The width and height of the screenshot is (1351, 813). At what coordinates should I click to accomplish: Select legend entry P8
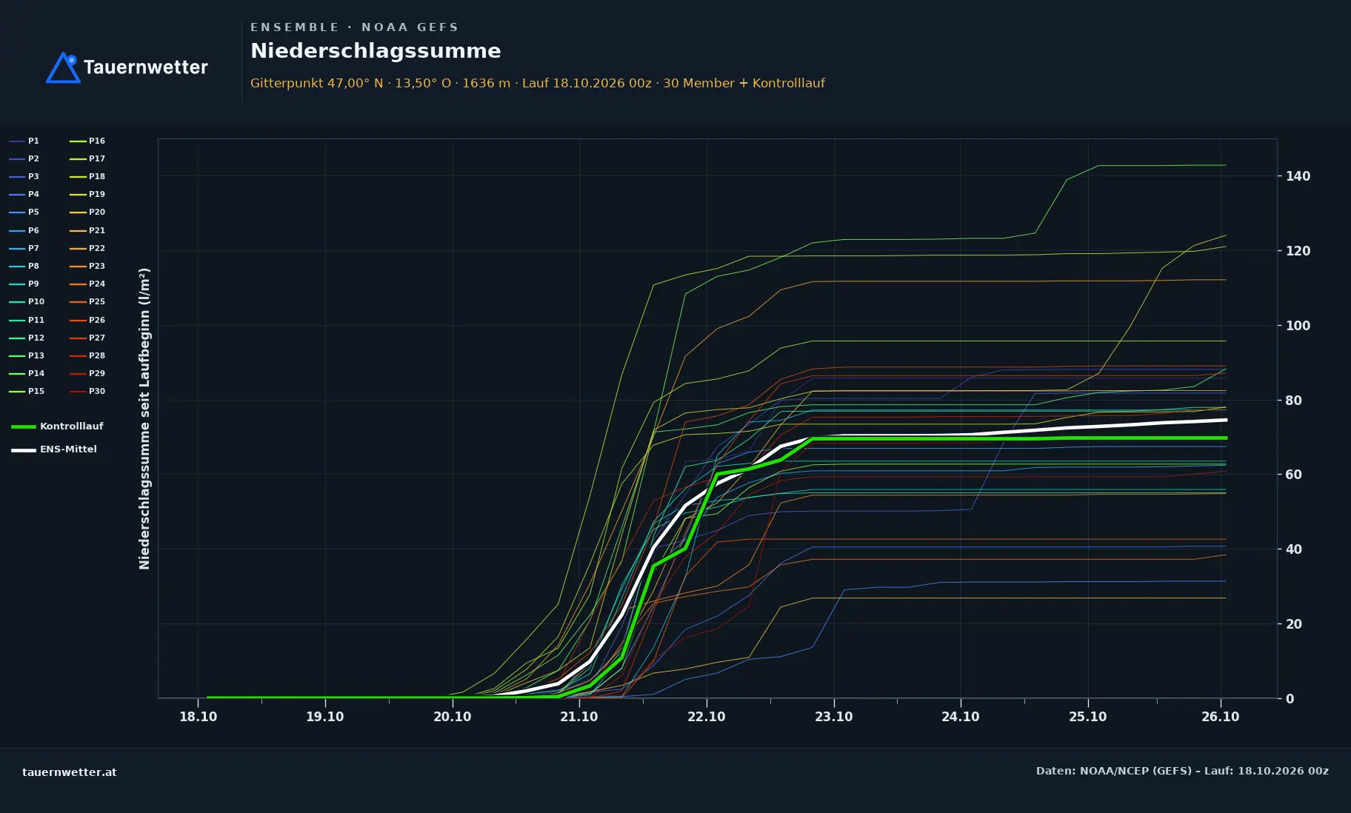(x=24, y=267)
